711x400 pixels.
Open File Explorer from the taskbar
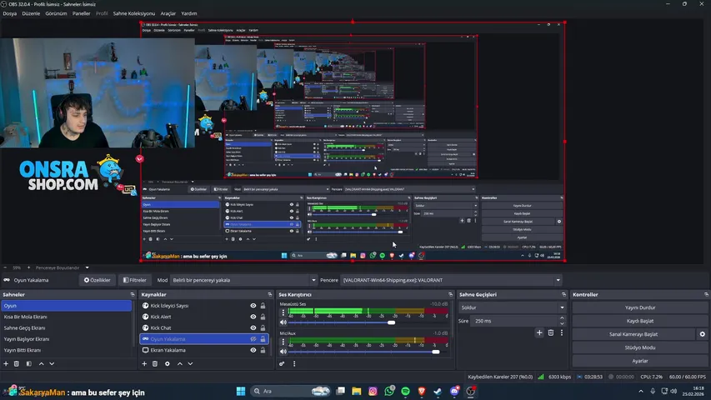[357, 391]
